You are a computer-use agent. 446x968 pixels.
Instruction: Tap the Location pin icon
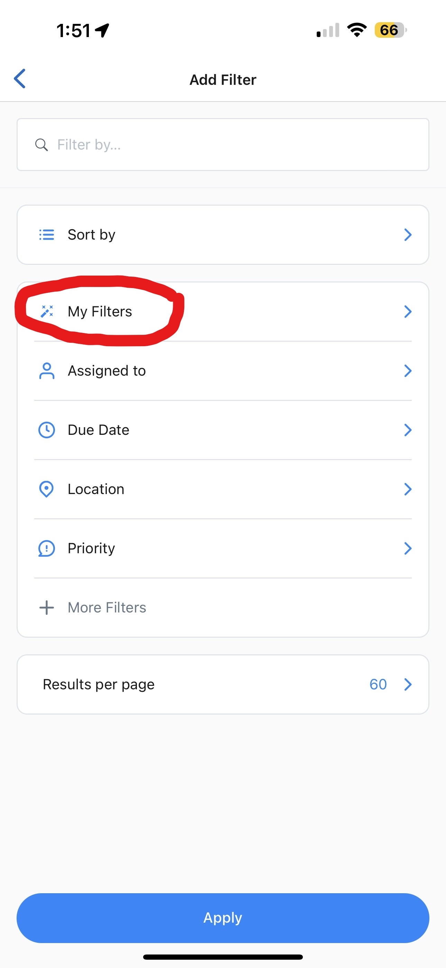tap(47, 489)
